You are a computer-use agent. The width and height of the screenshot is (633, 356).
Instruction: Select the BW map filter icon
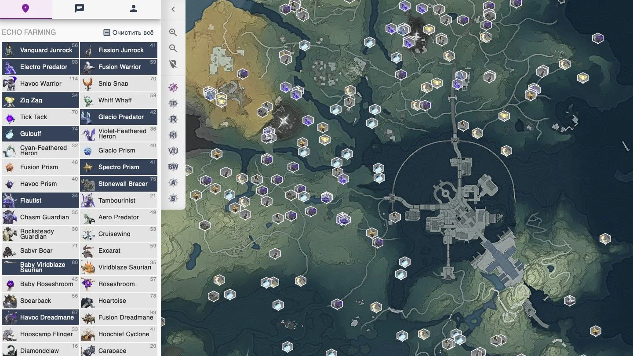coord(173,167)
